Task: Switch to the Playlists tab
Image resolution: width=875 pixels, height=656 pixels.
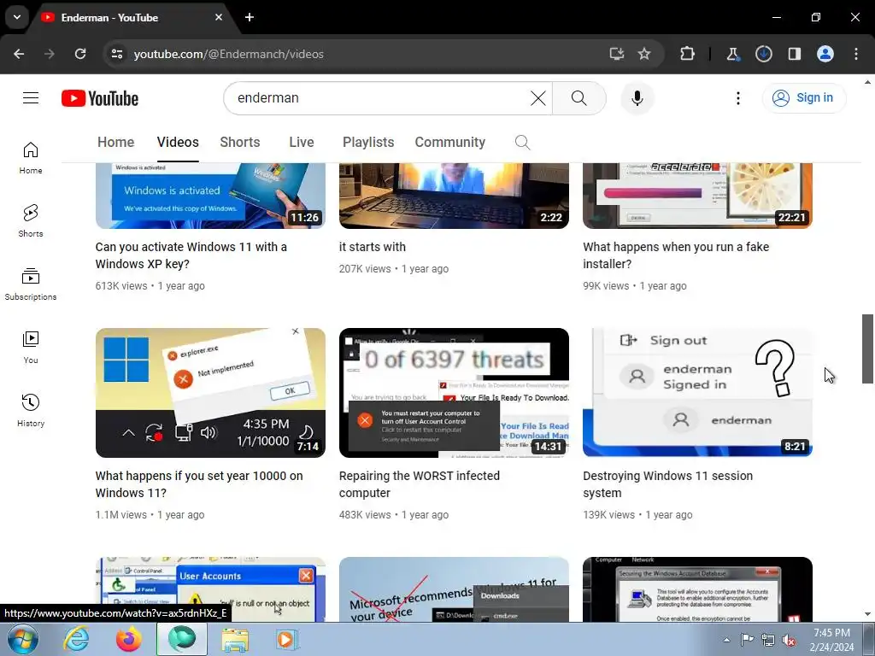Action: [368, 143]
